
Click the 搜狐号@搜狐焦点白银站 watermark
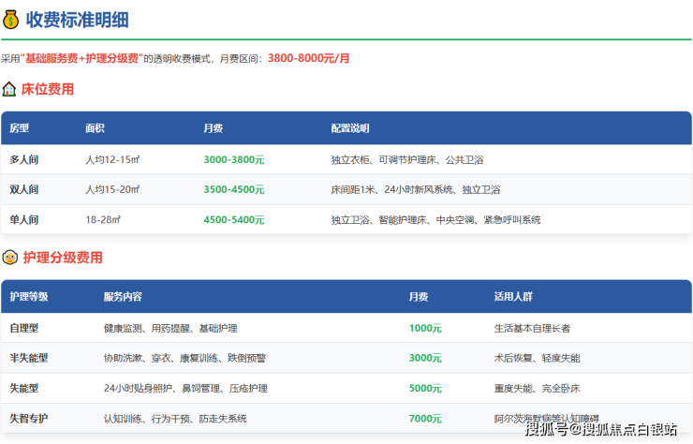point(600,430)
